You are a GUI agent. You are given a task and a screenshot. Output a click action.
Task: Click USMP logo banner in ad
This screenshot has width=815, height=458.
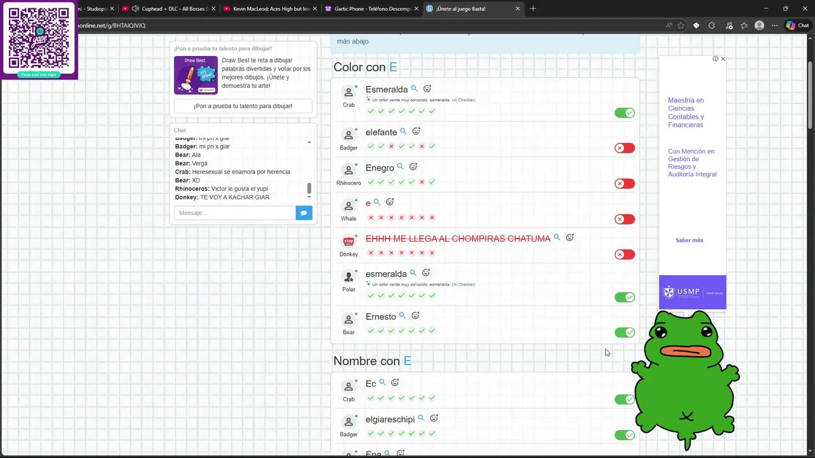693,292
